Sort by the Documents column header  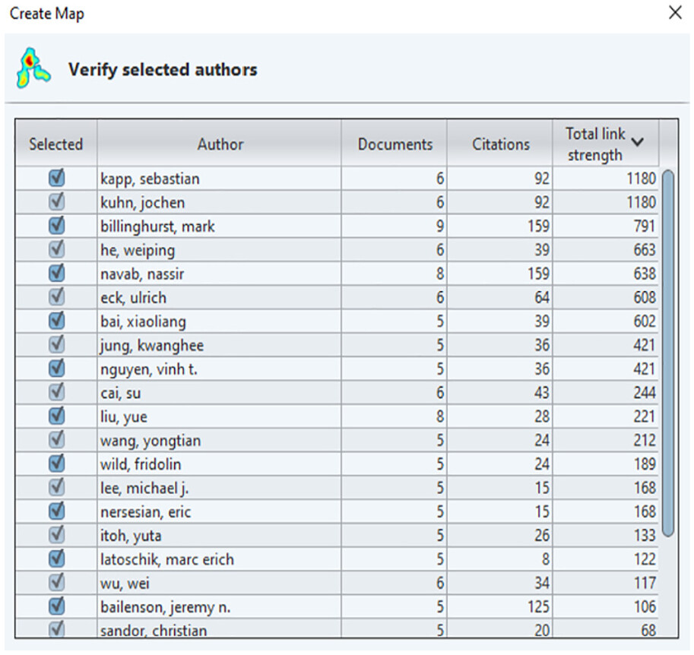tap(395, 144)
